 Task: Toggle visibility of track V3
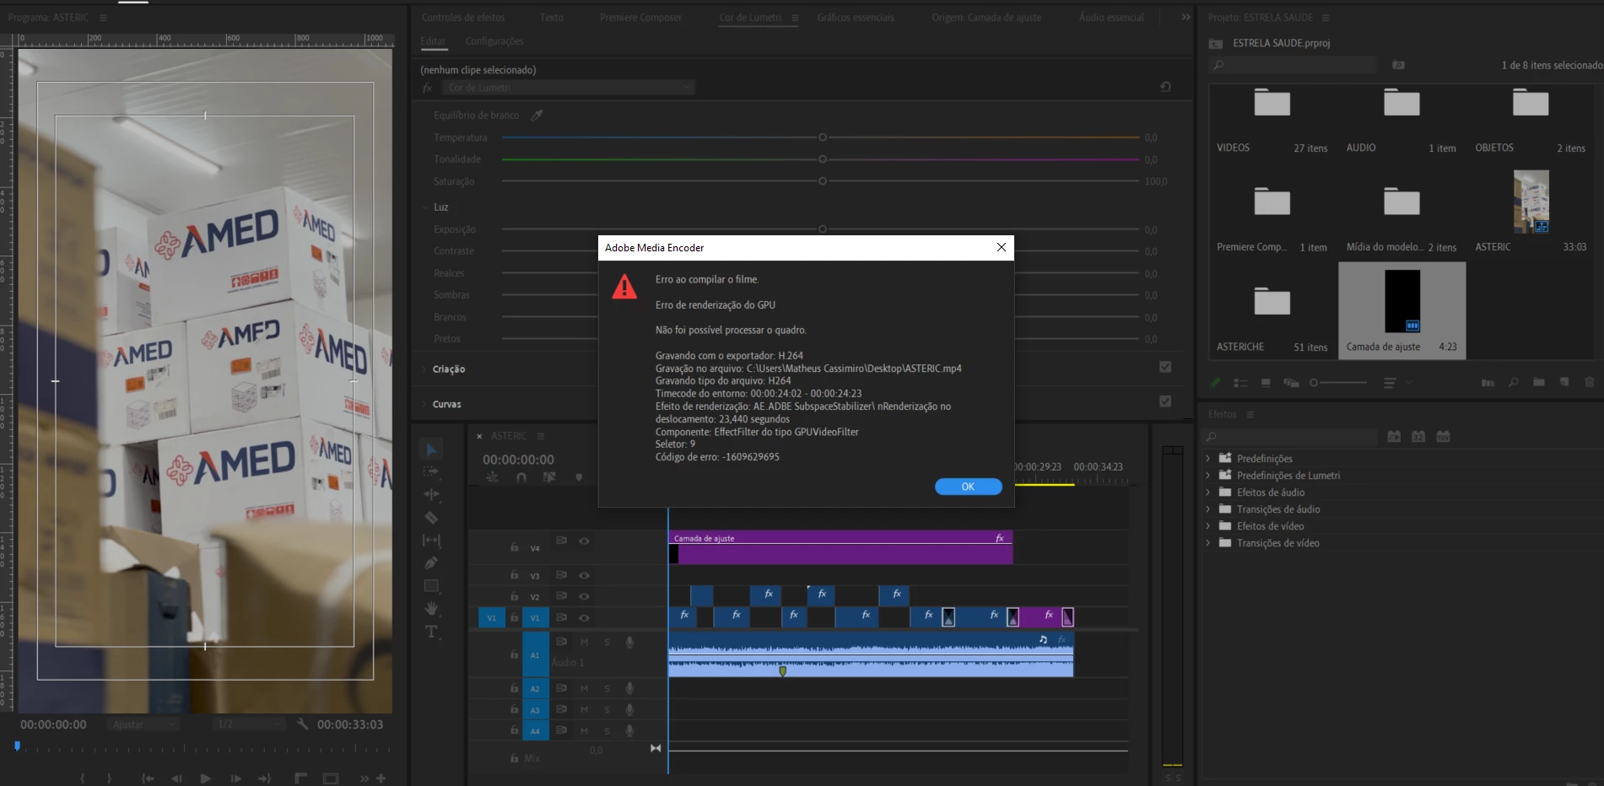pyautogui.click(x=584, y=575)
